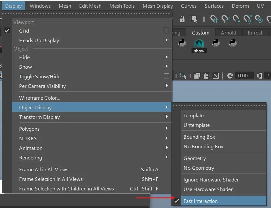
Task: Click the isolate select viewport icon
Action: point(183,76)
